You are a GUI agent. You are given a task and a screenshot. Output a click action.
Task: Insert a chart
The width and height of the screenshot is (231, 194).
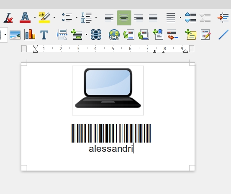(x=30, y=35)
